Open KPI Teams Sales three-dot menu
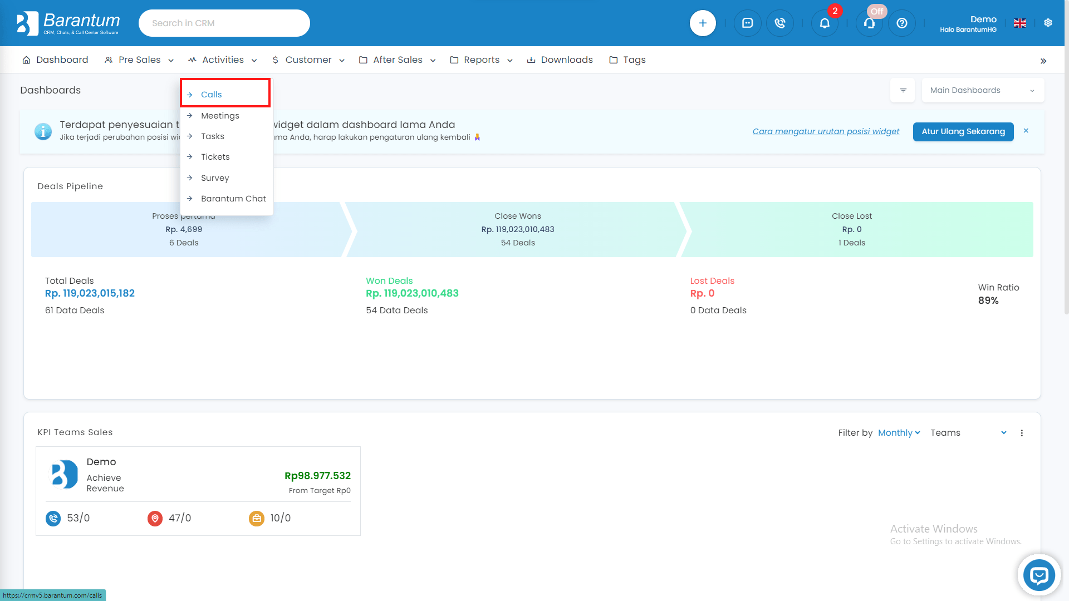The image size is (1069, 601). tap(1022, 433)
